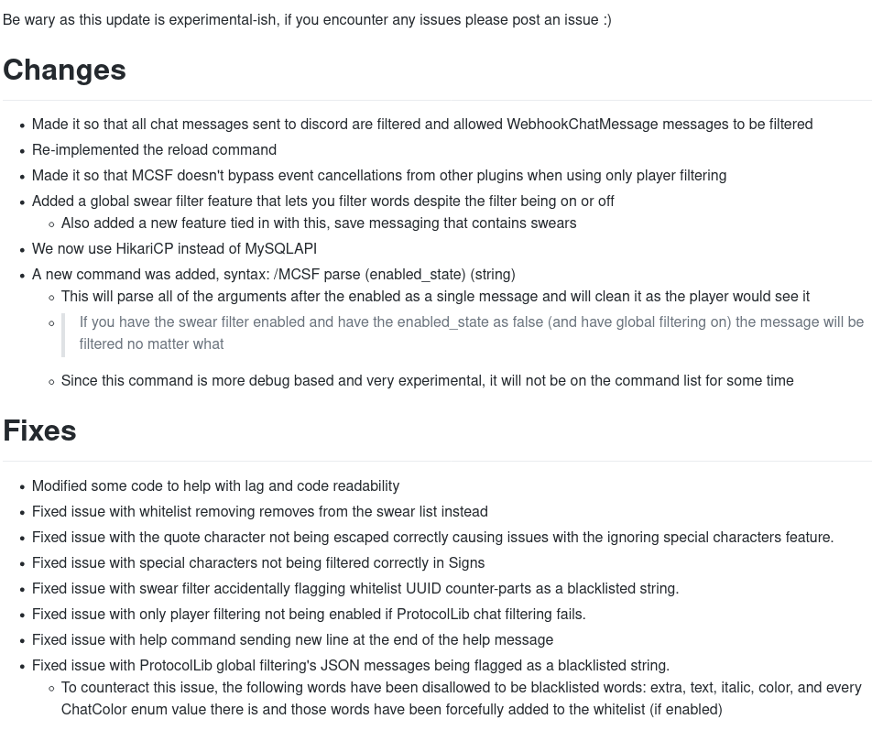
Task: Click the WebhookChatMessage filtering bullet text
Action: [x=421, y=125]
